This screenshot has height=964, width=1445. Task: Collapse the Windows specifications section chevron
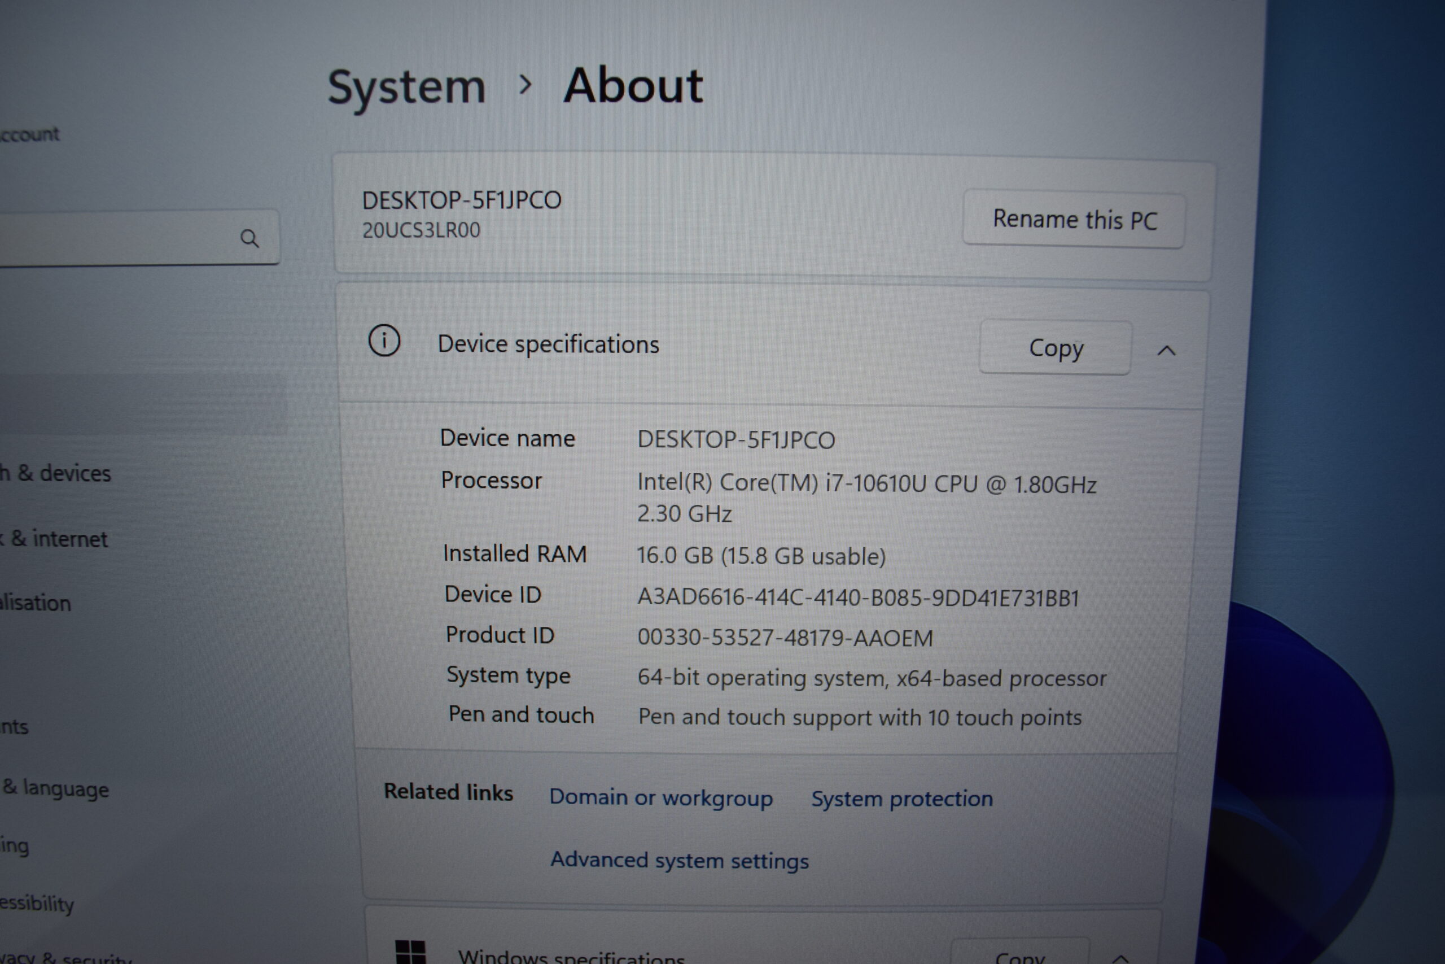(x=1120, y=958)
